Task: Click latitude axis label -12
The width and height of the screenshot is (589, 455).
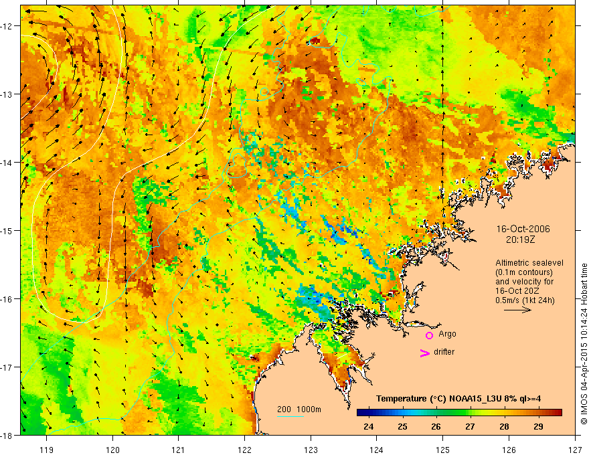Action: click(7, 26)
